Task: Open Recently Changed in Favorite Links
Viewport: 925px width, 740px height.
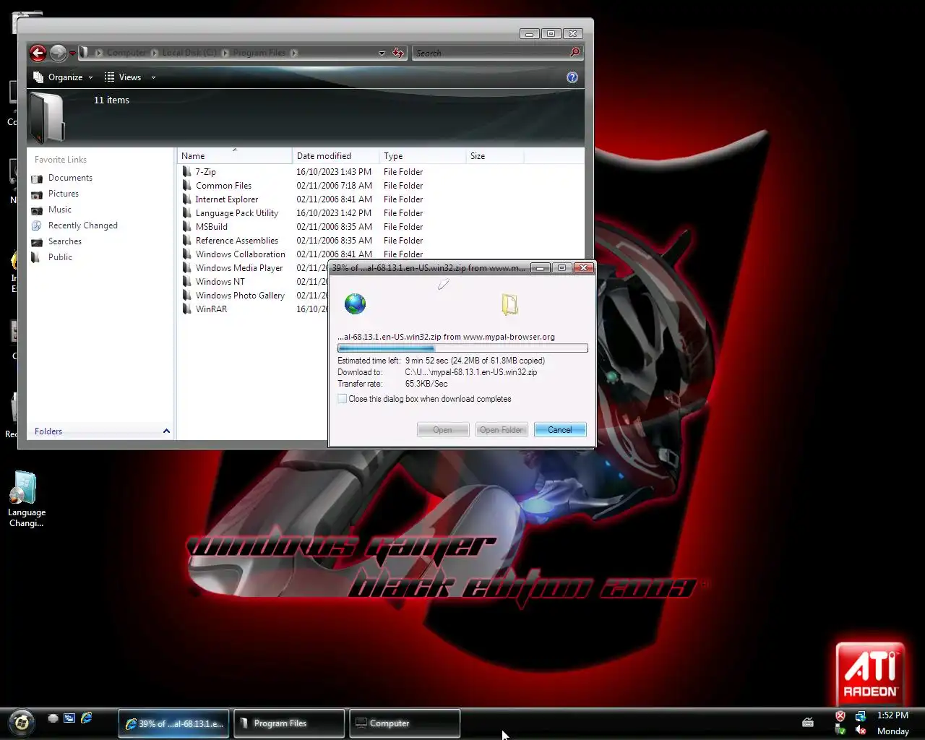Action: 82,225
